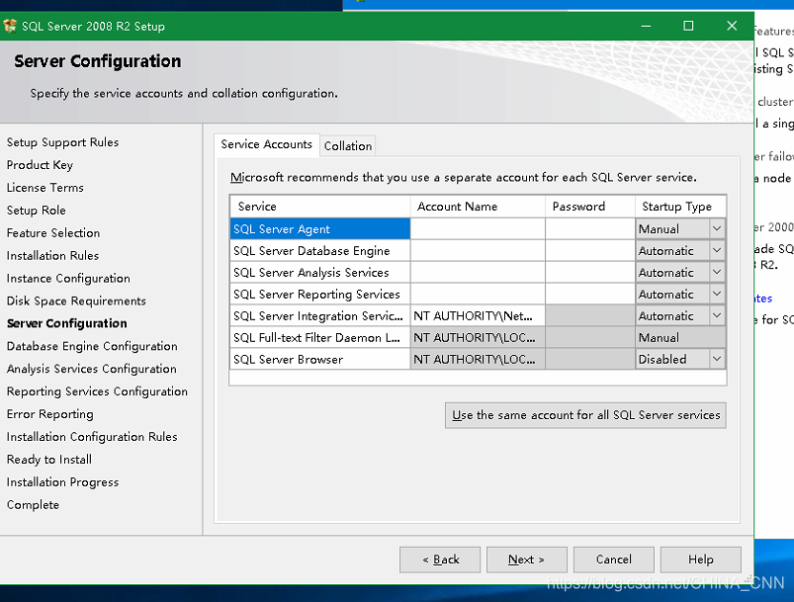Open Startup Type dropdown for SQL Server Reporting Services

click(717, 295)
